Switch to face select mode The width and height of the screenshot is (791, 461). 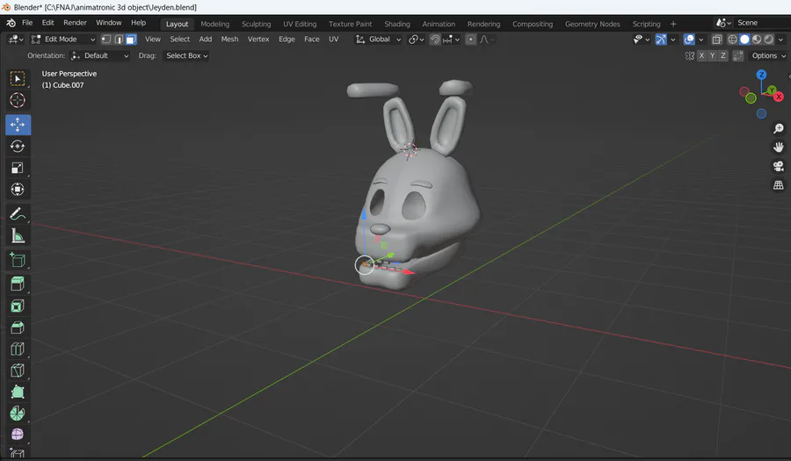click(131, 40)
